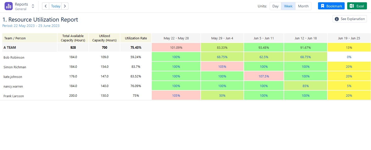Click the Bookmark ribbon icon
This screenshot has height=150, width=371.
coord(322,6)
